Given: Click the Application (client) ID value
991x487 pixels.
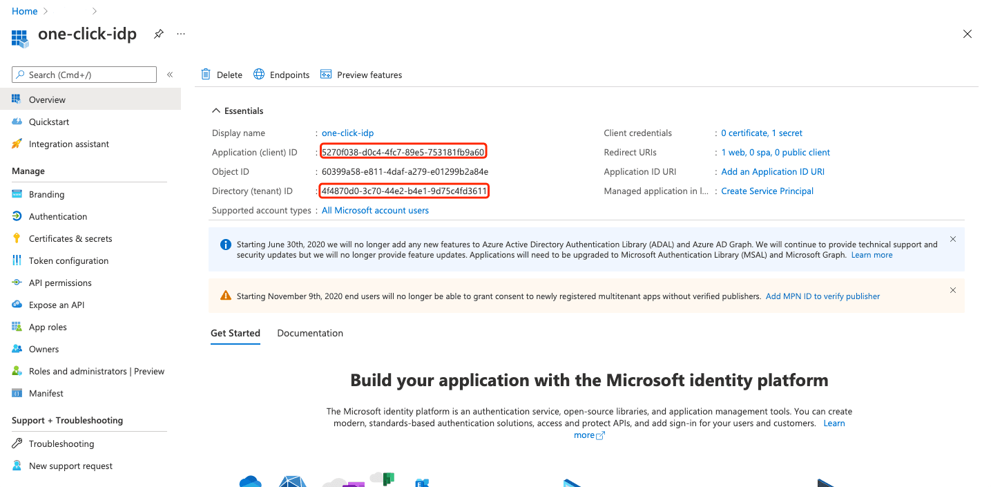Looking at the screenshot, I should coord(403,152).
